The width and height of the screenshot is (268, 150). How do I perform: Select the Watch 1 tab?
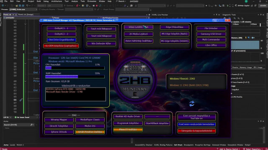pyautogui.click(x=20, y=145)
